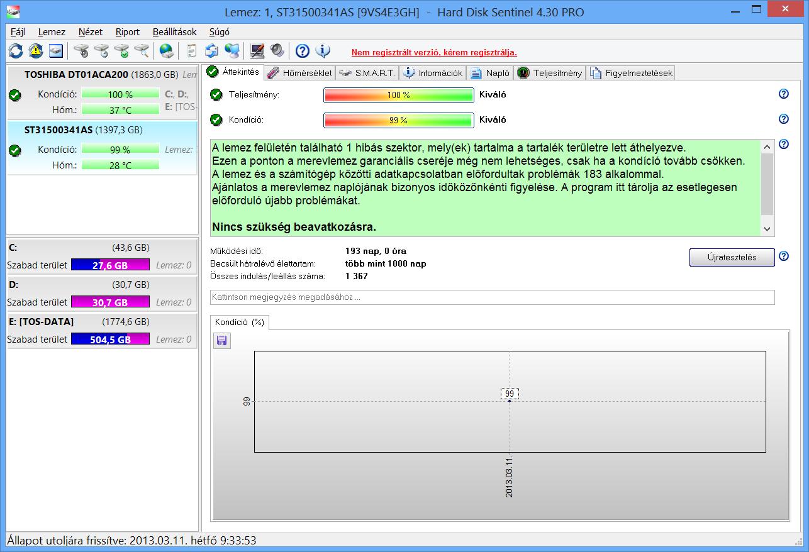Click the Teljesítmény 100 % gradient bar
Viewport: 809px width, 552px height.
(398, 95)
